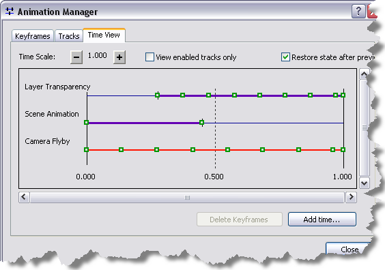Select first keyframe on Scene Animation track
Image resolution: width=385 pixels, height=270 pixels.
coord(86,122)
